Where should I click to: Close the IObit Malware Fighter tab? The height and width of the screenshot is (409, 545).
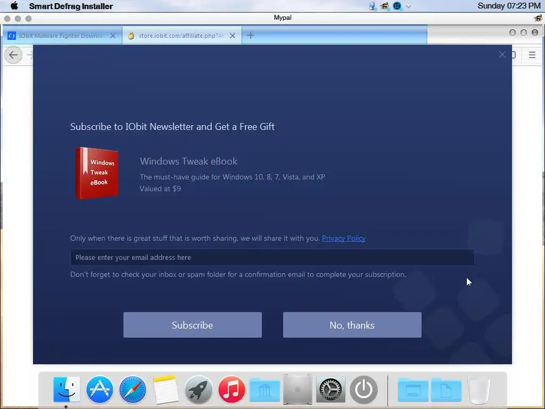(113, 36)
